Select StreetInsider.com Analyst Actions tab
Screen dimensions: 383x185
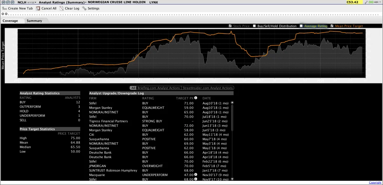click(x=208, y=88)
